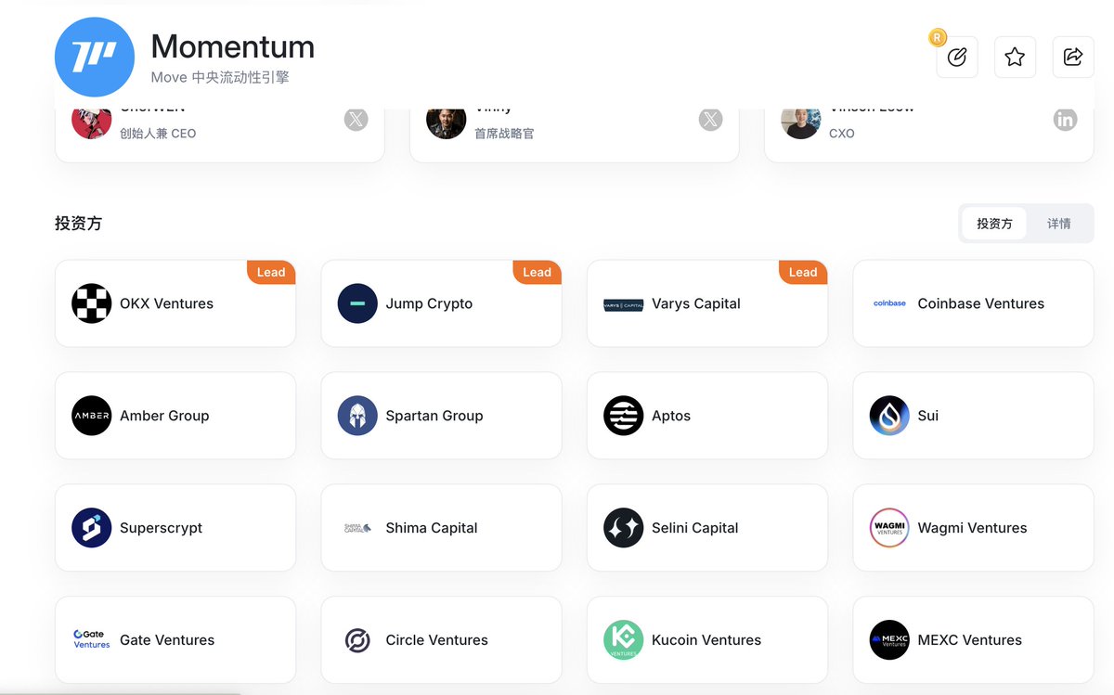The image size is (1114, 695).
Task: Click the Gate Ventures logo
Action: pyautogui.click(x=92, y=639)
